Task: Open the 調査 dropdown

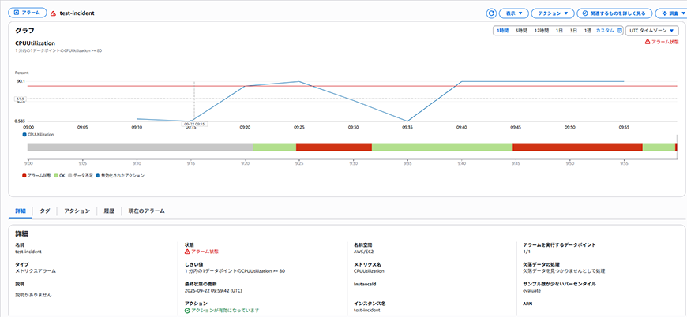Action: click(673, 13)
